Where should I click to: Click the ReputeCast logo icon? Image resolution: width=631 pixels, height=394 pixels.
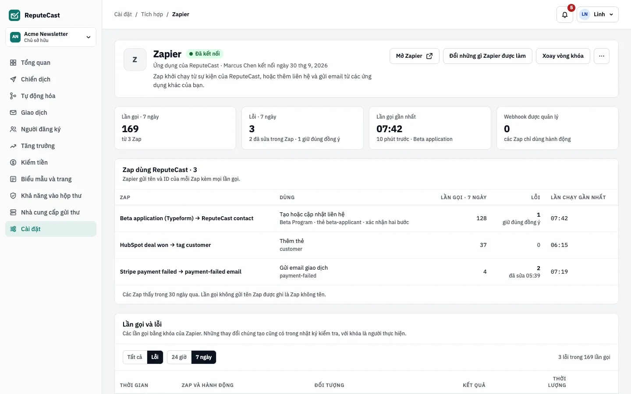pos(14,15)
